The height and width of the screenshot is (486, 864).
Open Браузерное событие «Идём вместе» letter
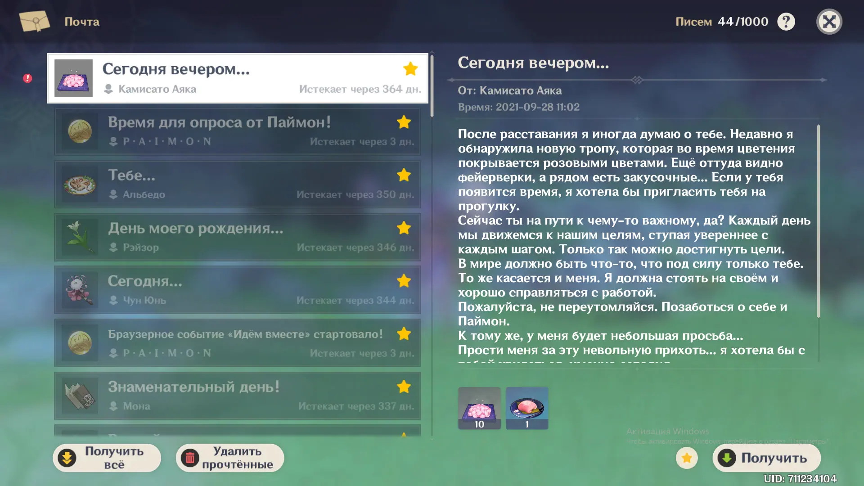(x=238, y=343)
